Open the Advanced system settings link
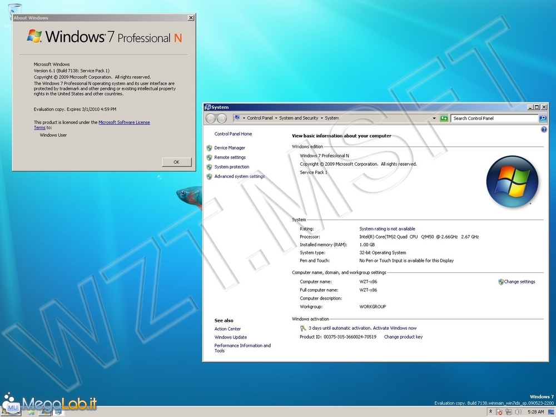This screenshot has width=556, height=417. pos(239,177)
